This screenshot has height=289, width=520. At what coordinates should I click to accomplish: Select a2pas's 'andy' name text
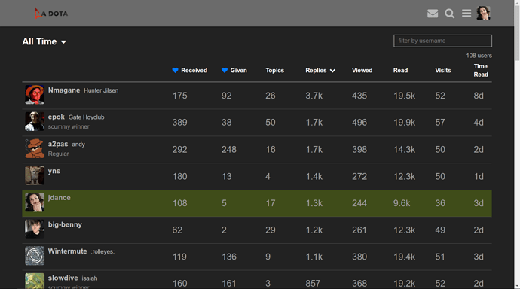click(78, 144)
